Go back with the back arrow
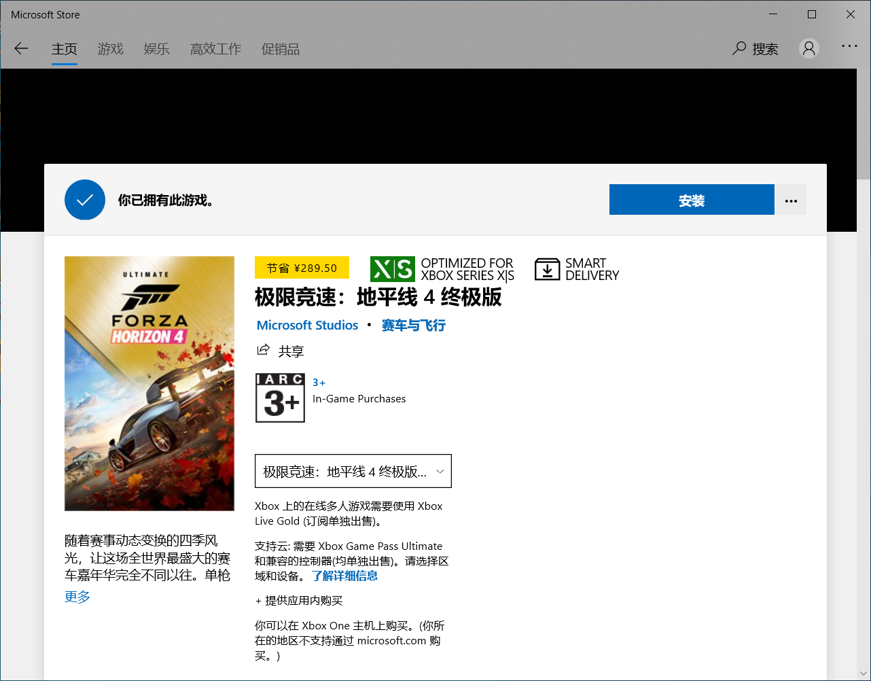This screenshot has height=681, width=871. pos(21,48)
